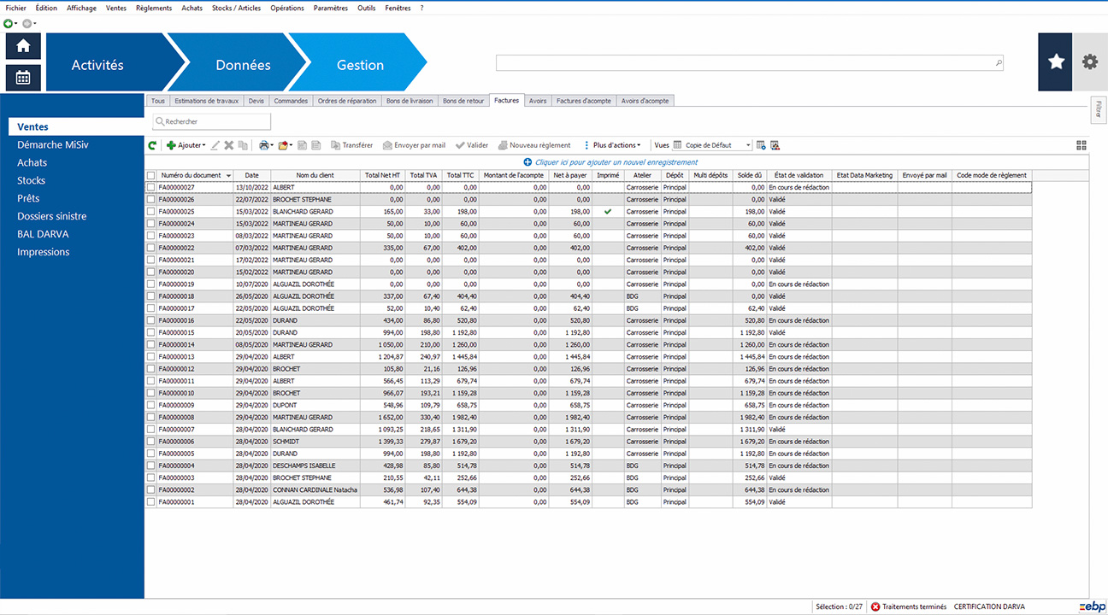Open settings via the gear icon
The image size is (1108, 615).
(x=1089, y=61)
